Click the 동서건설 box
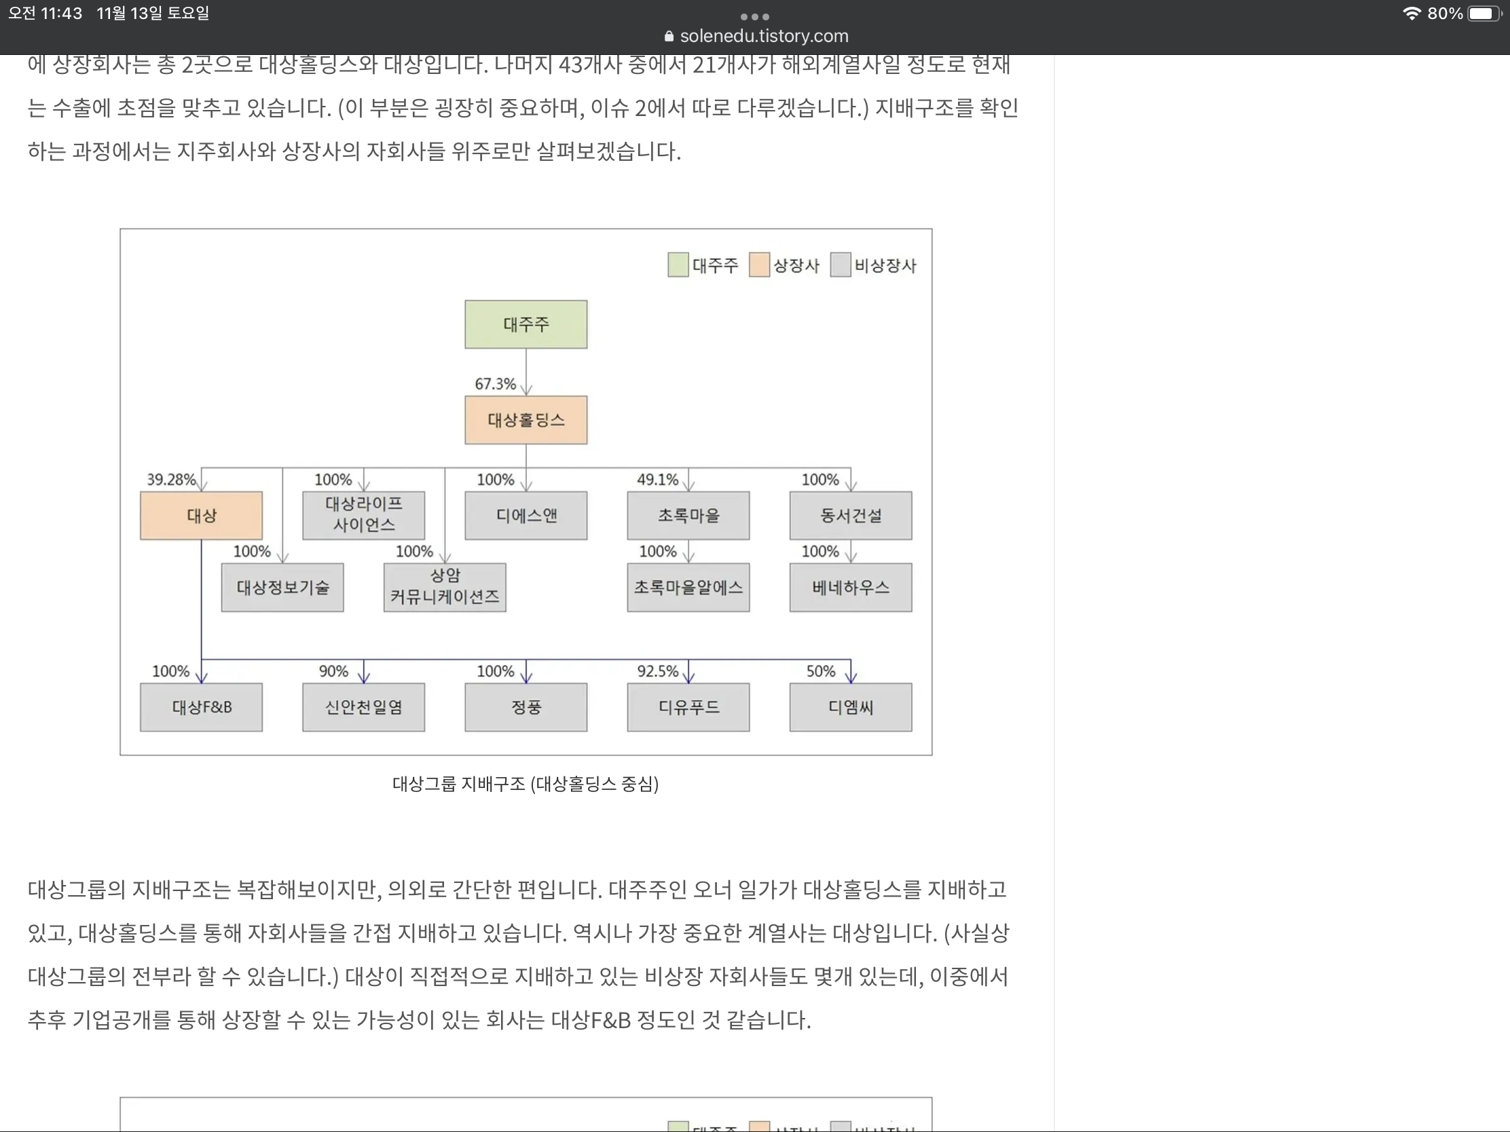This screenshot has width=1510, height=1132. [851, 515]
